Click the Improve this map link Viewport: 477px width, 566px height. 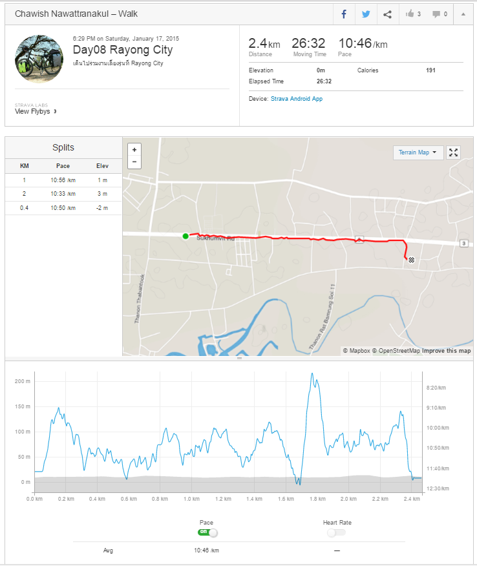[446, 351]
